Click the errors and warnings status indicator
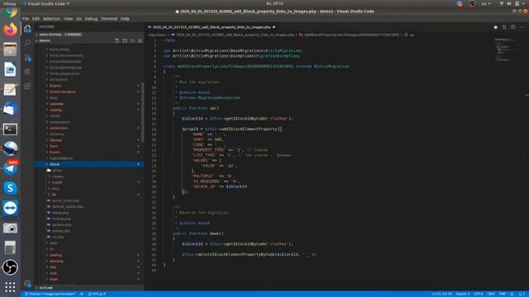 (x=97, y=294)
